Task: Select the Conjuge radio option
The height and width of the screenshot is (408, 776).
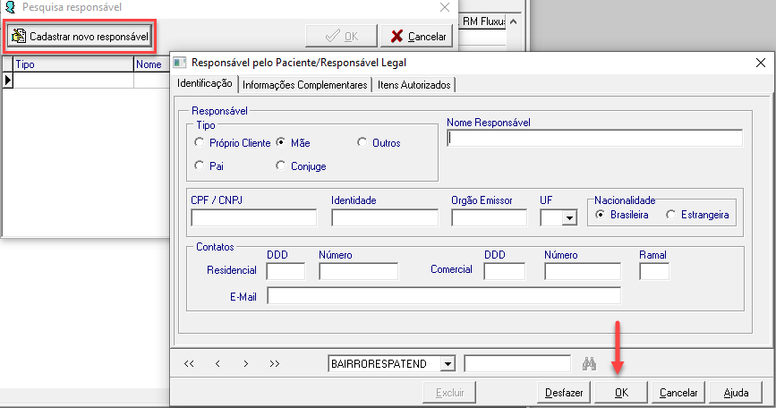Action: 281,166
